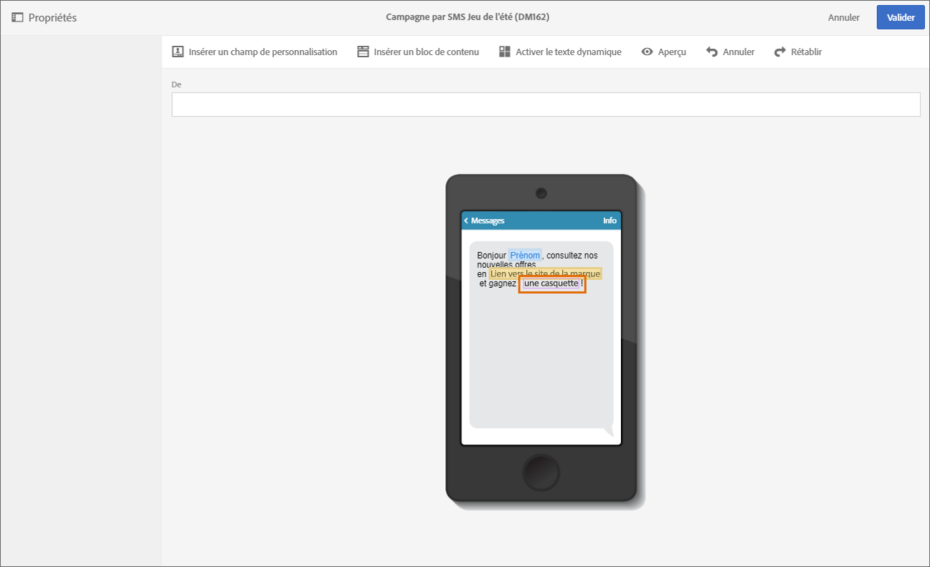Click the personalization field icon
The width and height of the screenshot is (930, 567).
click(178, 52)
